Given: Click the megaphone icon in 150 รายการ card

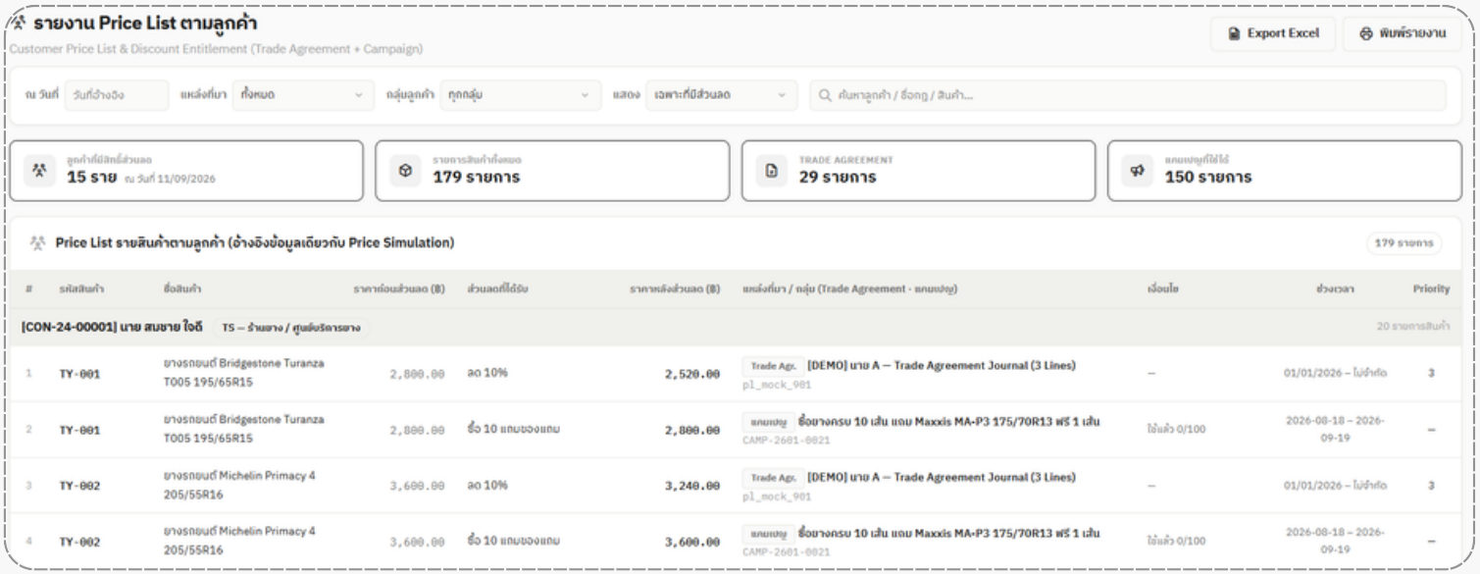Looking at the screenshot, I should point(1138,171).
